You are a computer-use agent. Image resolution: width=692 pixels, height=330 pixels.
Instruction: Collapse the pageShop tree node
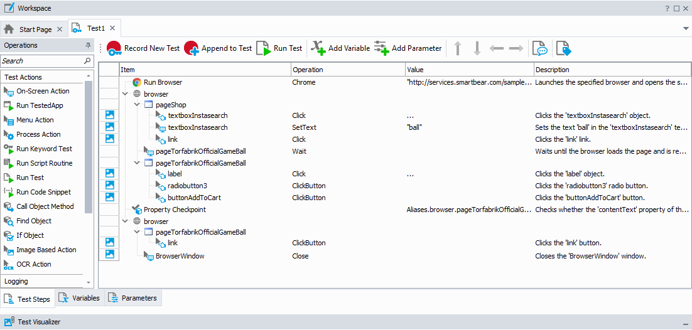(137, 105)
